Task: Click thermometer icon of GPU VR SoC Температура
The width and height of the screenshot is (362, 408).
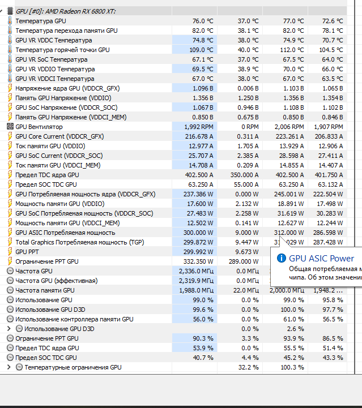Action: click(10, 59)
